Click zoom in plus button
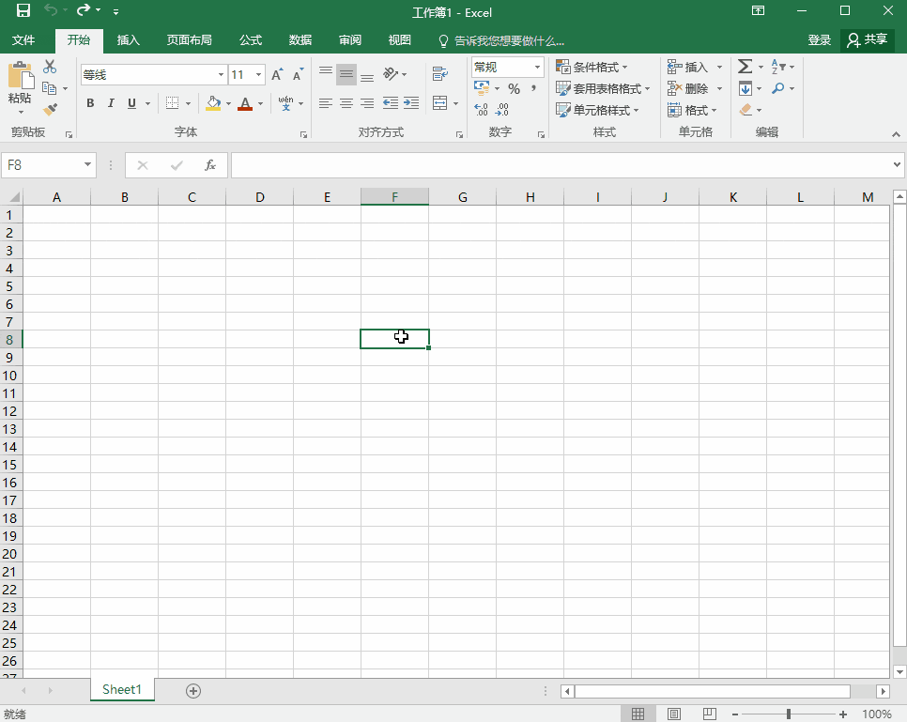The width and height of the screenshot is (907, 722). click(x=843, y=714)
